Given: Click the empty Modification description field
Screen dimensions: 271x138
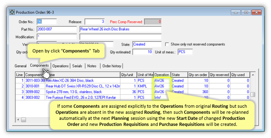Looking at the screenshot, I should click(x=121, y=37).
